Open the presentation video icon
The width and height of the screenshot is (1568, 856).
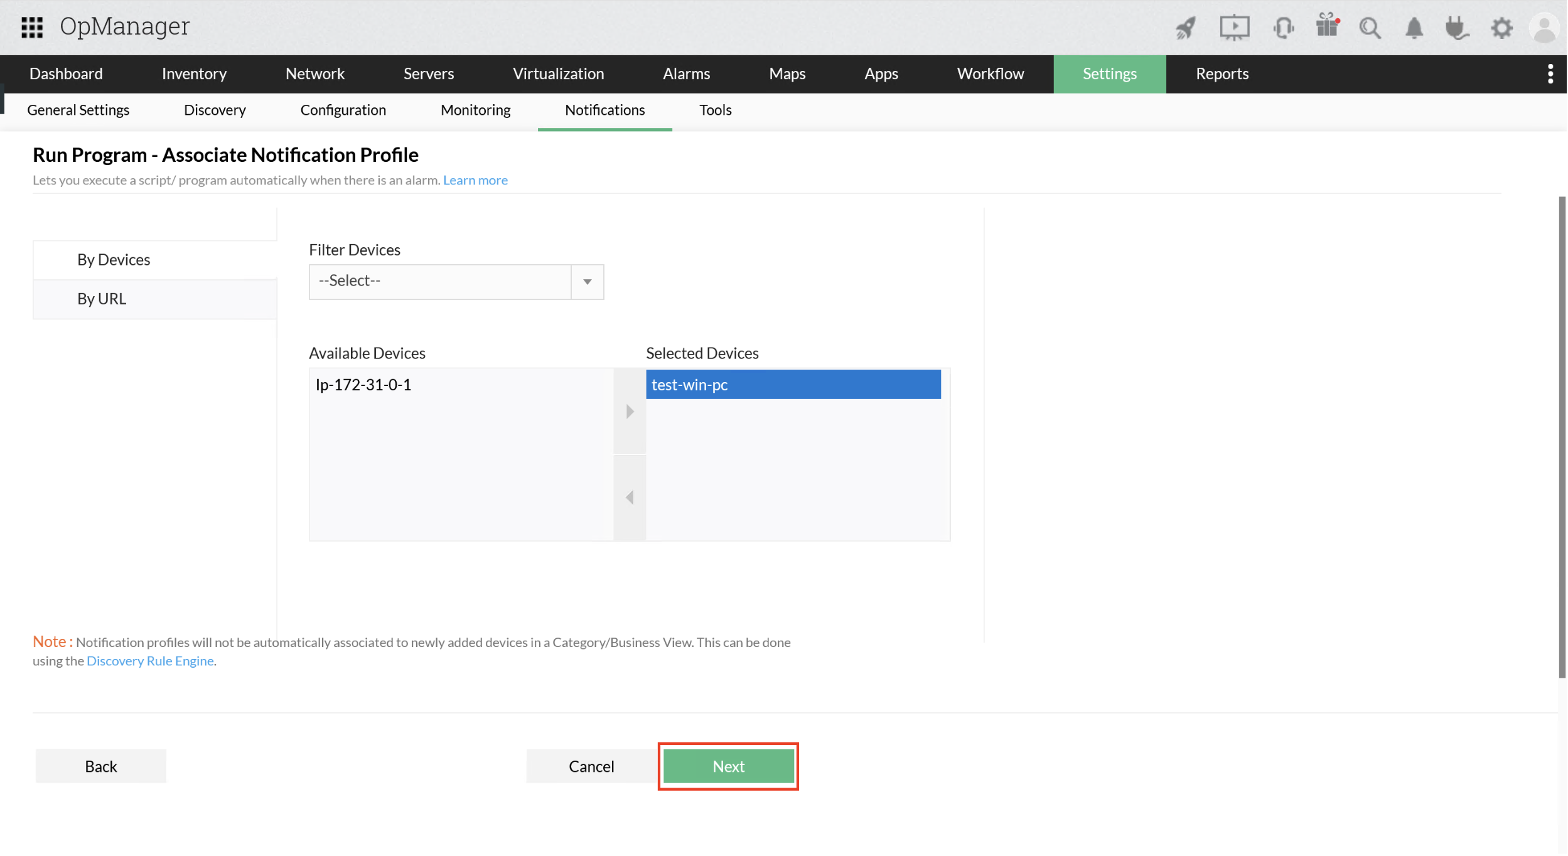(x=1235, y=28)
